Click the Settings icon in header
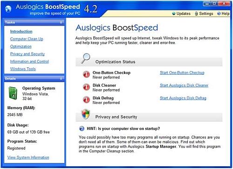233x169 pixels. coord(196,13)
